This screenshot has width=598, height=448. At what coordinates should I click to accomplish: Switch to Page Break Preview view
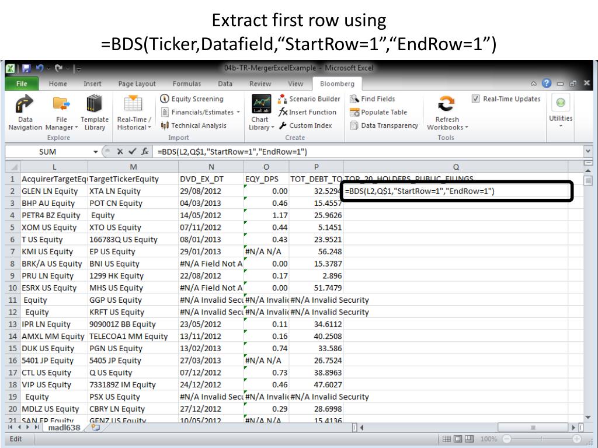(x=469, y=439)
